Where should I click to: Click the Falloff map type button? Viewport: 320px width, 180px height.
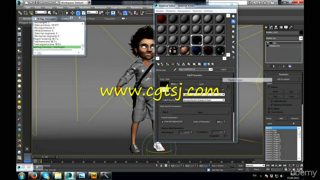click(x=224, y=69)
